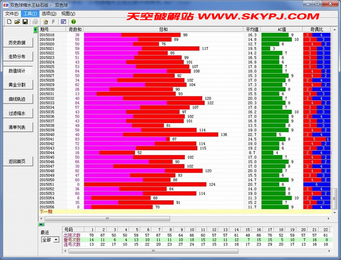The height and width of the screenshot is (260, 341).
Task: Click the Open folder toolbar icon
Action: pos(17,22)
